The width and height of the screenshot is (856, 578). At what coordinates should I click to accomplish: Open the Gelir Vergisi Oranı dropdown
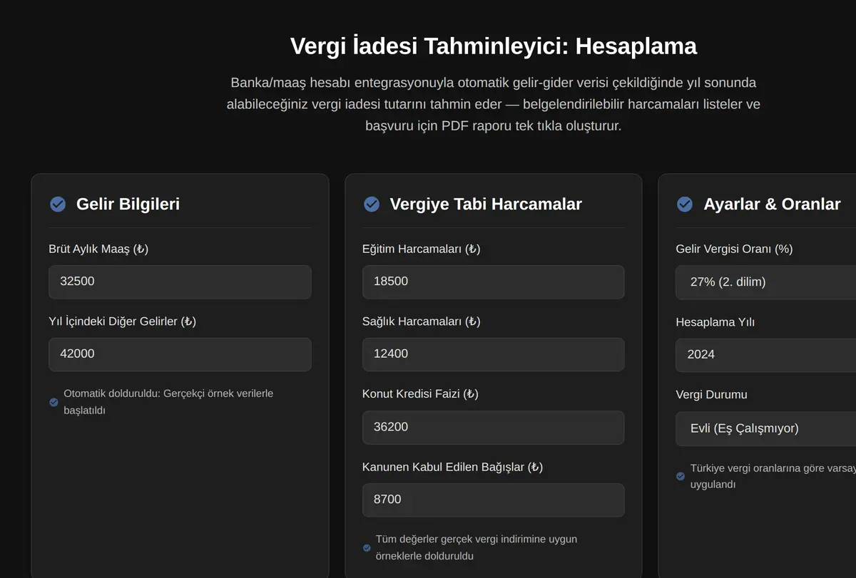[x=766, y=282]
